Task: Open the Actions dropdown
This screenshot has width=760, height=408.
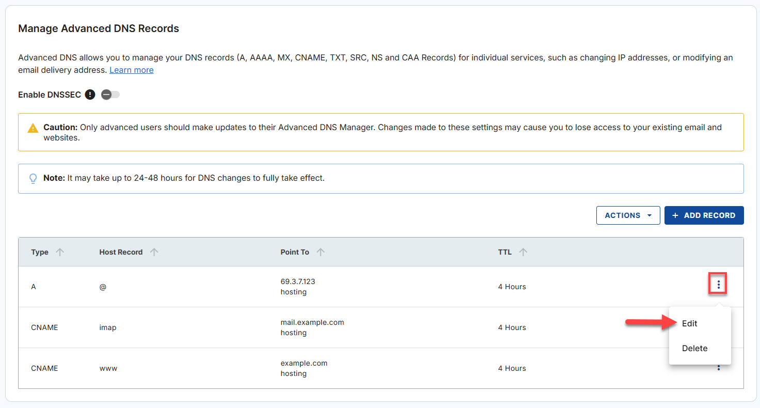Action: pyautogui.click(x=628, y=215)
